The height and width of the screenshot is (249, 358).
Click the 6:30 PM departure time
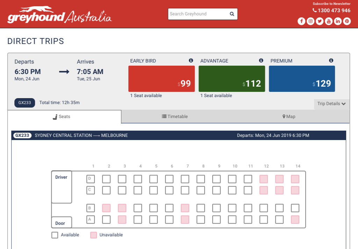point(28,72)
